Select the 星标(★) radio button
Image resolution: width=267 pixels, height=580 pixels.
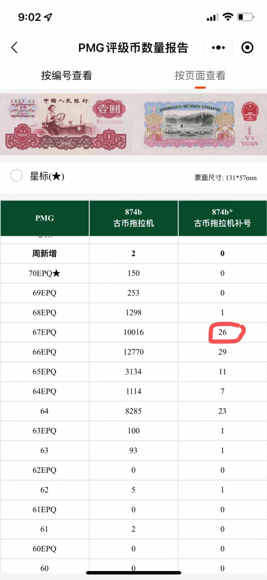(x=16, y=176)
